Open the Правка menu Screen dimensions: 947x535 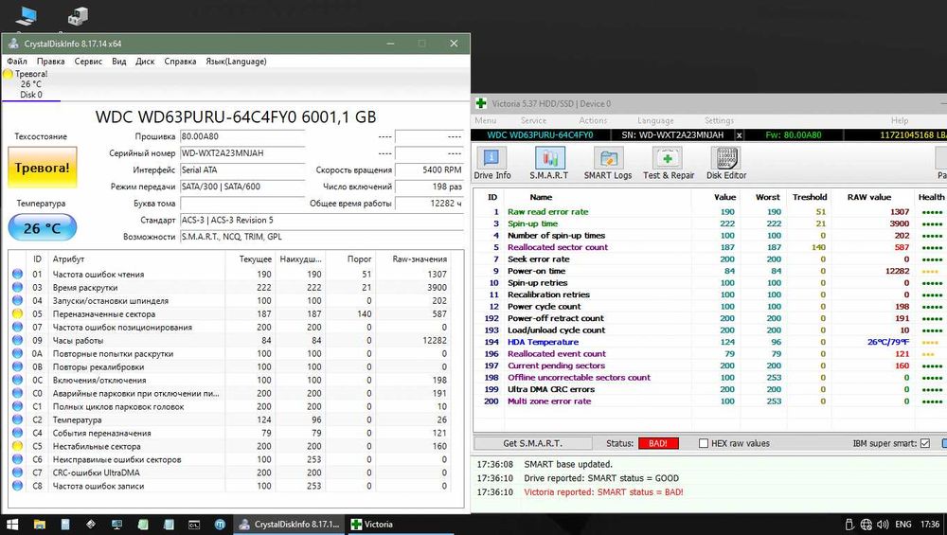pos(51,61)
